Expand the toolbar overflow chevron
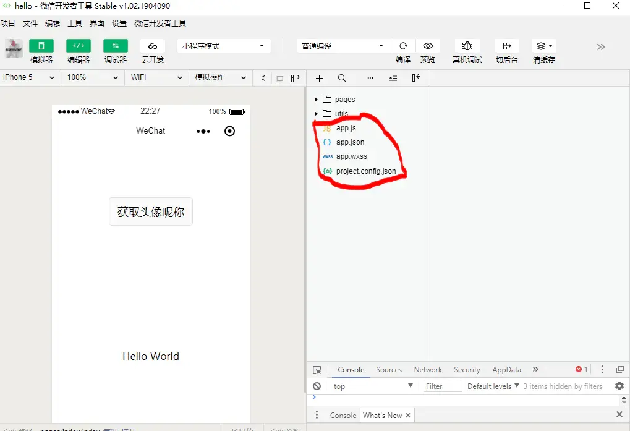 (x=601, y=47)
